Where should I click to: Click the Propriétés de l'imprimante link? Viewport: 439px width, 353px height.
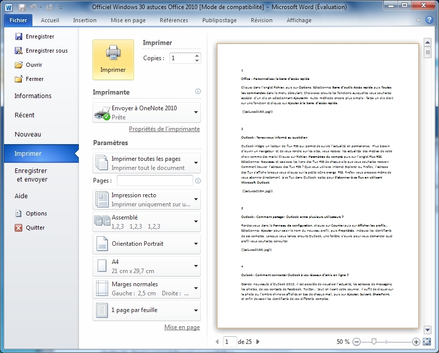coord(164,129)
